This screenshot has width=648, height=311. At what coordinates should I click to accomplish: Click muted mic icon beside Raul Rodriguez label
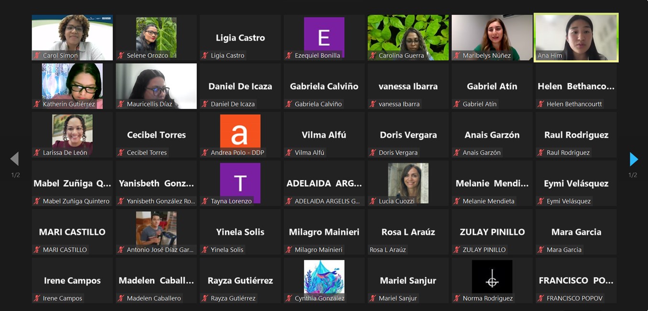pos(541,152)
